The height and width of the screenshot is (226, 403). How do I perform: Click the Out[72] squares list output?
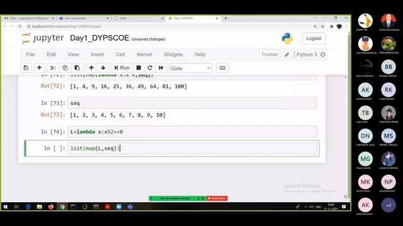coord(128,87)
